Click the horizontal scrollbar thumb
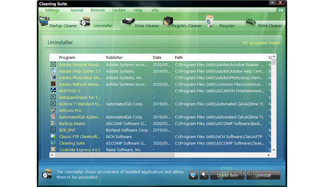The height and width of the screenshot is (187, 324). click(115, 155)
